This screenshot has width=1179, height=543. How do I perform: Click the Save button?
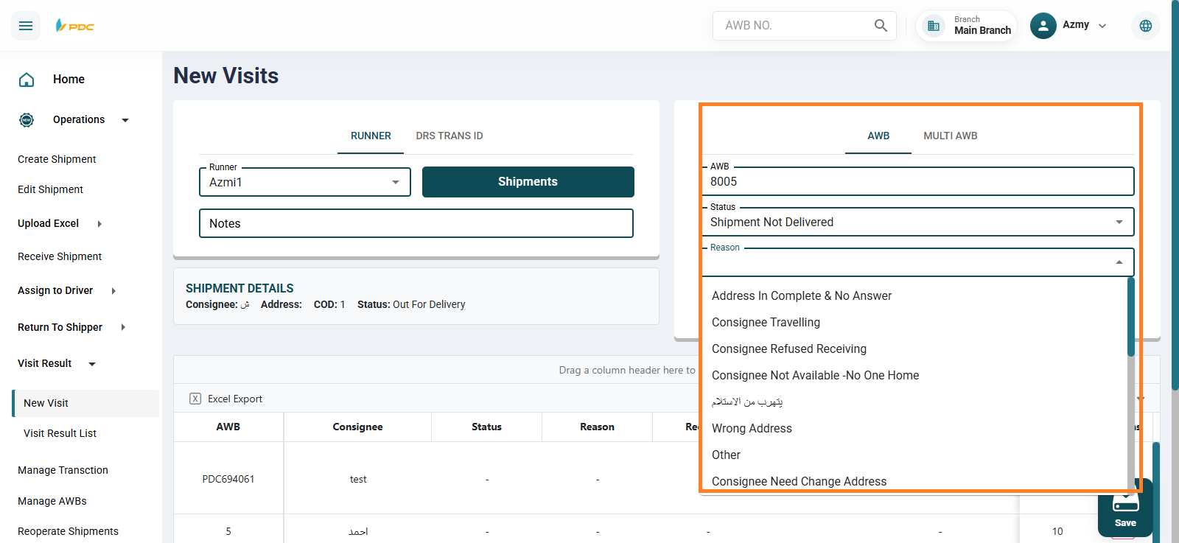tap(1124, 508)
